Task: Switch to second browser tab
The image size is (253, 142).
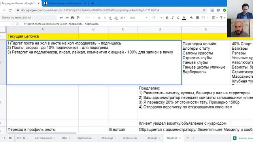Action: pos(64,3)
